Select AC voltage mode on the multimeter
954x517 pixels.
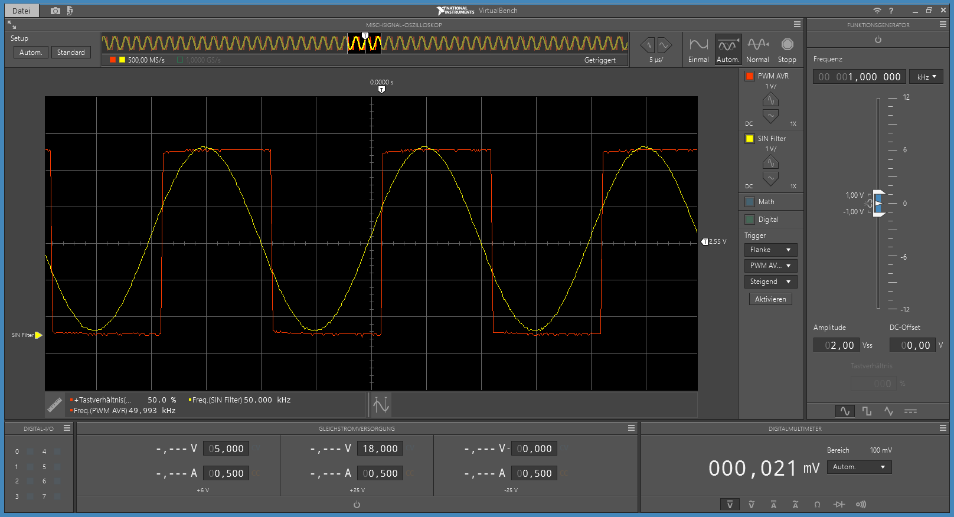[x=752, y=505]
